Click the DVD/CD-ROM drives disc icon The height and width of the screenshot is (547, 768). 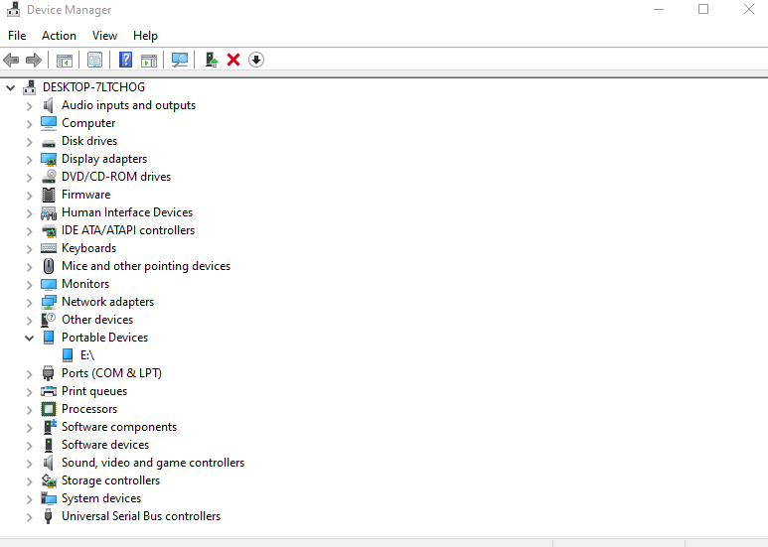49,177
